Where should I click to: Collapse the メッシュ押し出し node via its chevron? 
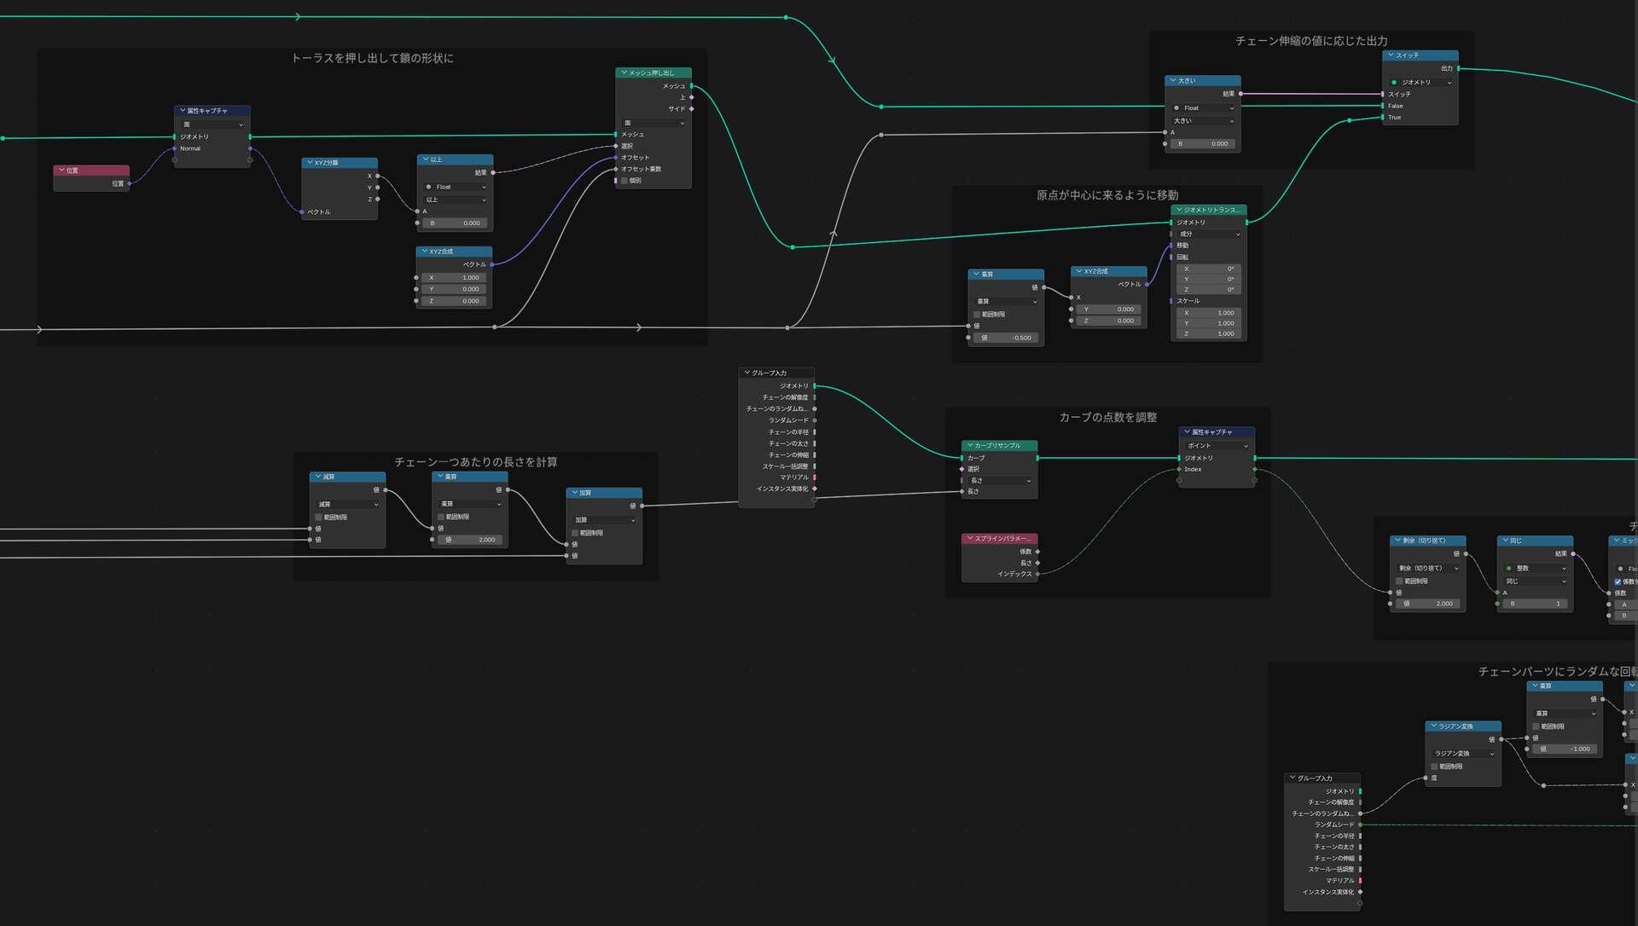(x=624, y=72)
